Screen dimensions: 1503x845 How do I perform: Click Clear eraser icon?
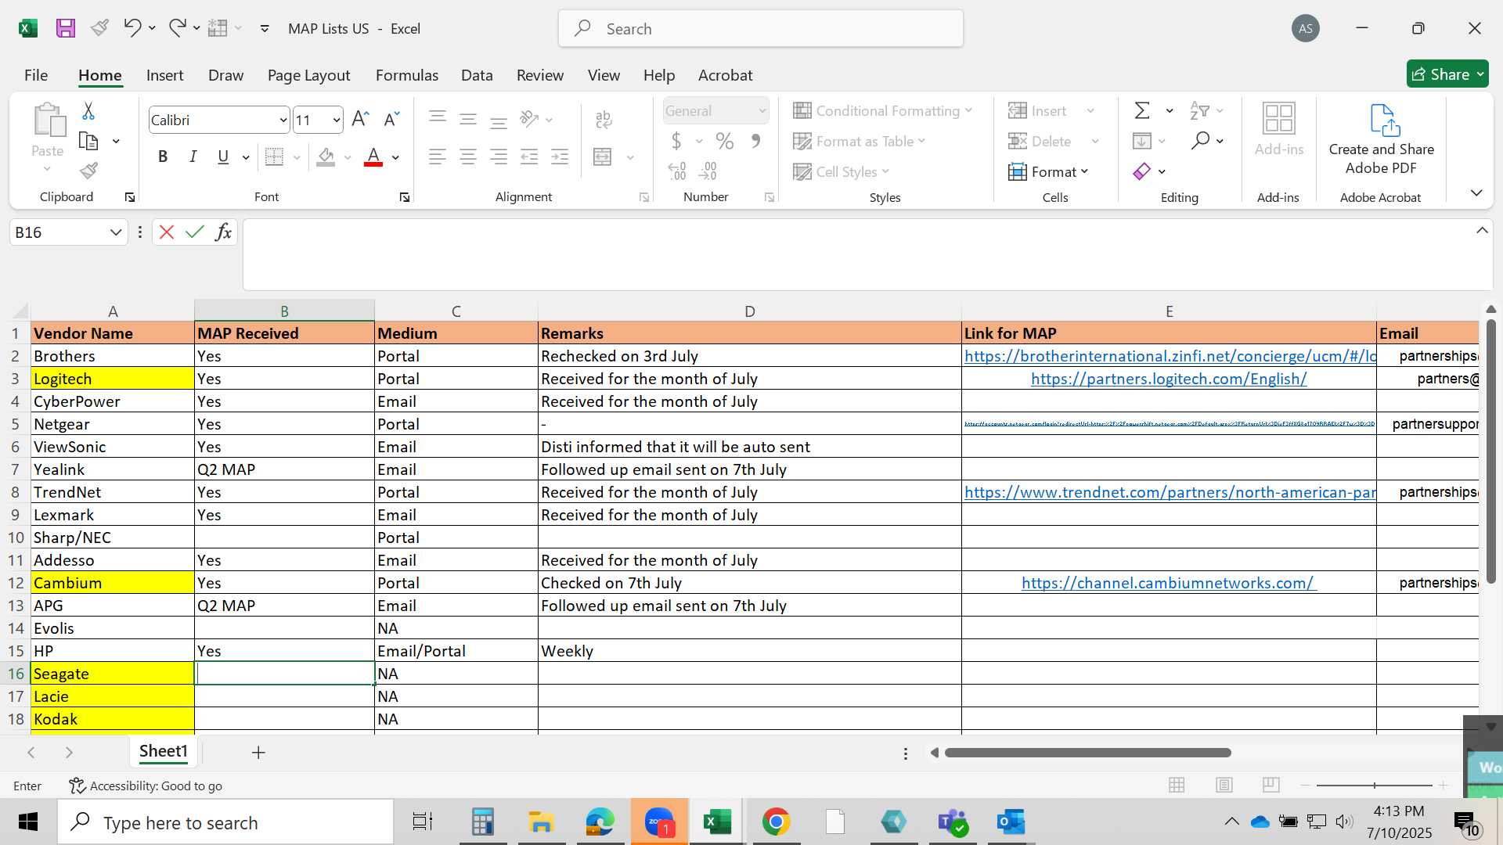[1142, 171]
